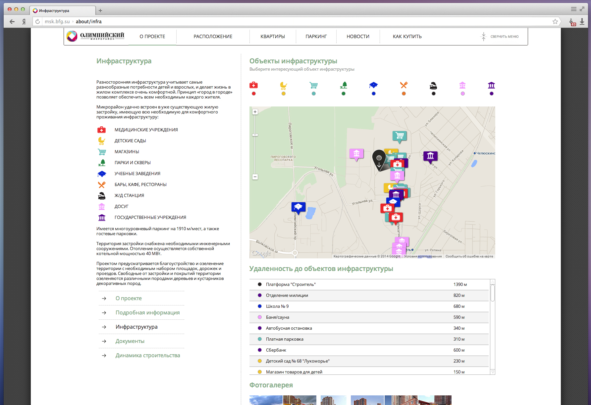Toggle the pink dot under leisure icon

point(463,94)
